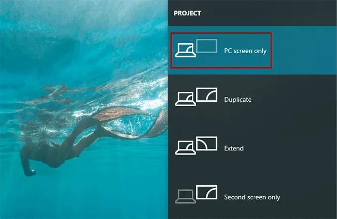The image size is (337, 219).
Task: Click the monitor icon for Second screen only
Action: coord(207,192)
